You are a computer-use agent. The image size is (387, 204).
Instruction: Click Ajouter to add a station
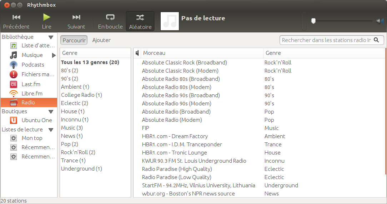pos(101,40)
